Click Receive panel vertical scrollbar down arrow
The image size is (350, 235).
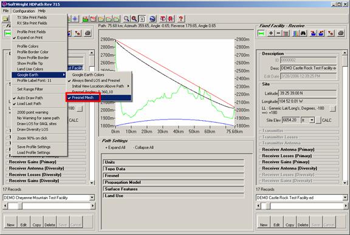[345, 183]
